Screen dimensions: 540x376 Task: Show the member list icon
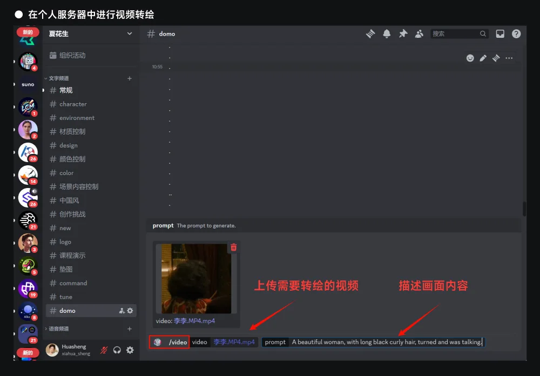pos(419,34)
